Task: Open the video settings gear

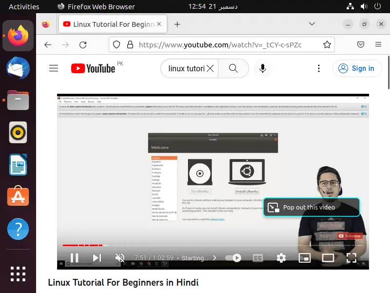Action: [281, 258]
